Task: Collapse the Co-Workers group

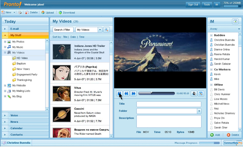Action: click(x=211, y=69)
